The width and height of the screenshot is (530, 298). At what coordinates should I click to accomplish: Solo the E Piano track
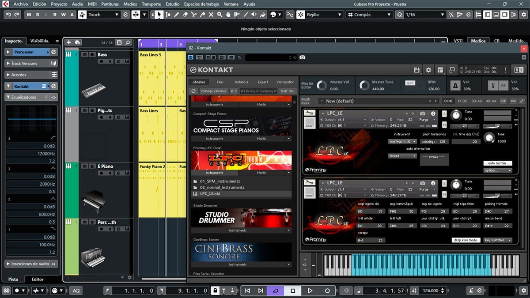(91, 166)
